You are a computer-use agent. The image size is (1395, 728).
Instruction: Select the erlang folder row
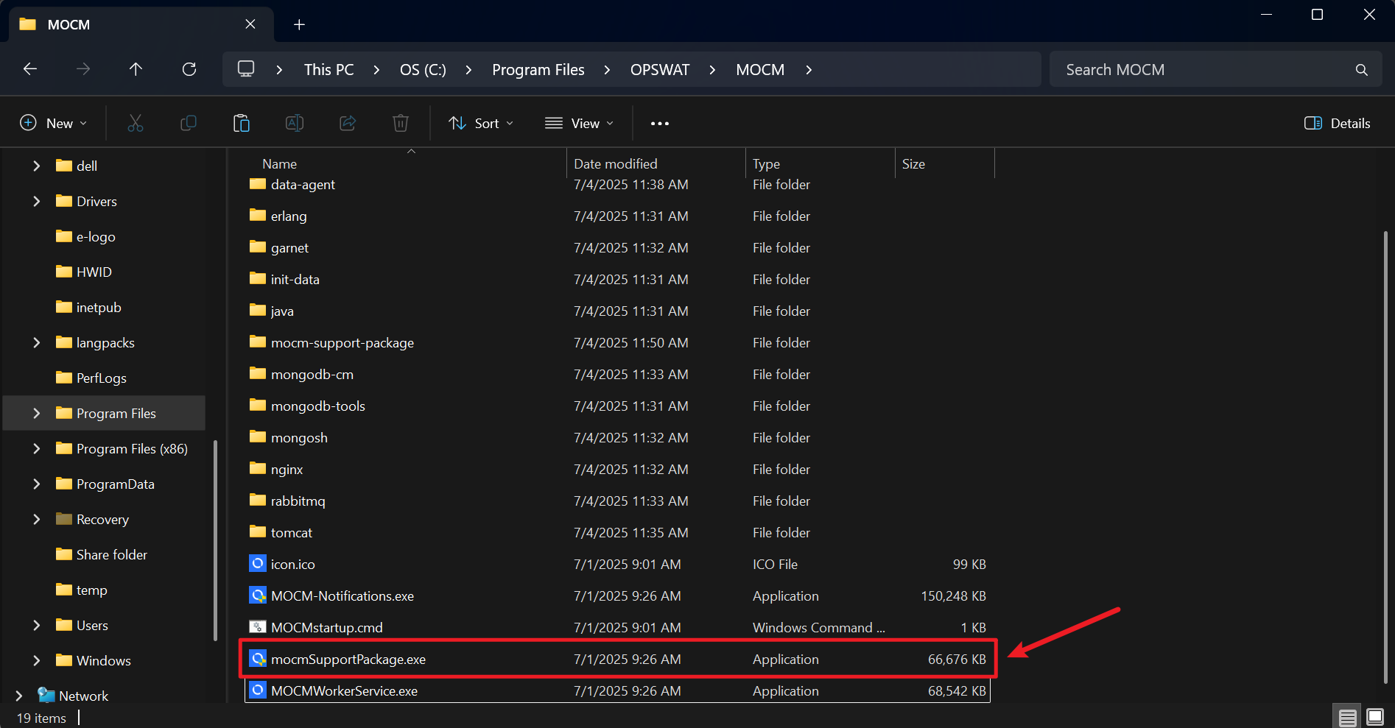(617, 216)
